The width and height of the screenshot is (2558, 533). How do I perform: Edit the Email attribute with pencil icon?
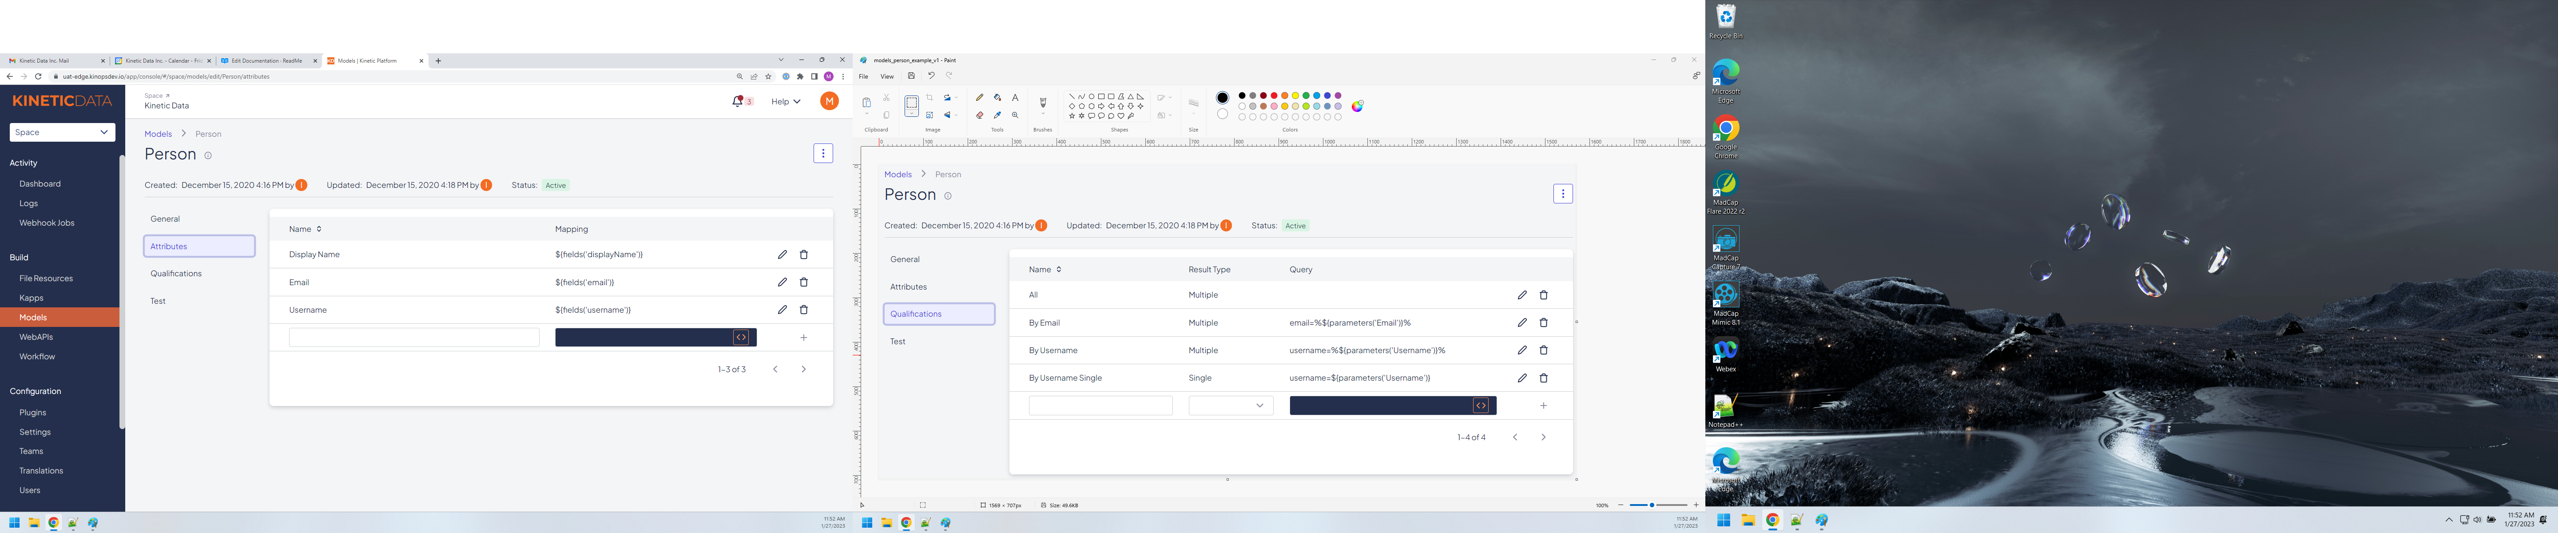782,283
